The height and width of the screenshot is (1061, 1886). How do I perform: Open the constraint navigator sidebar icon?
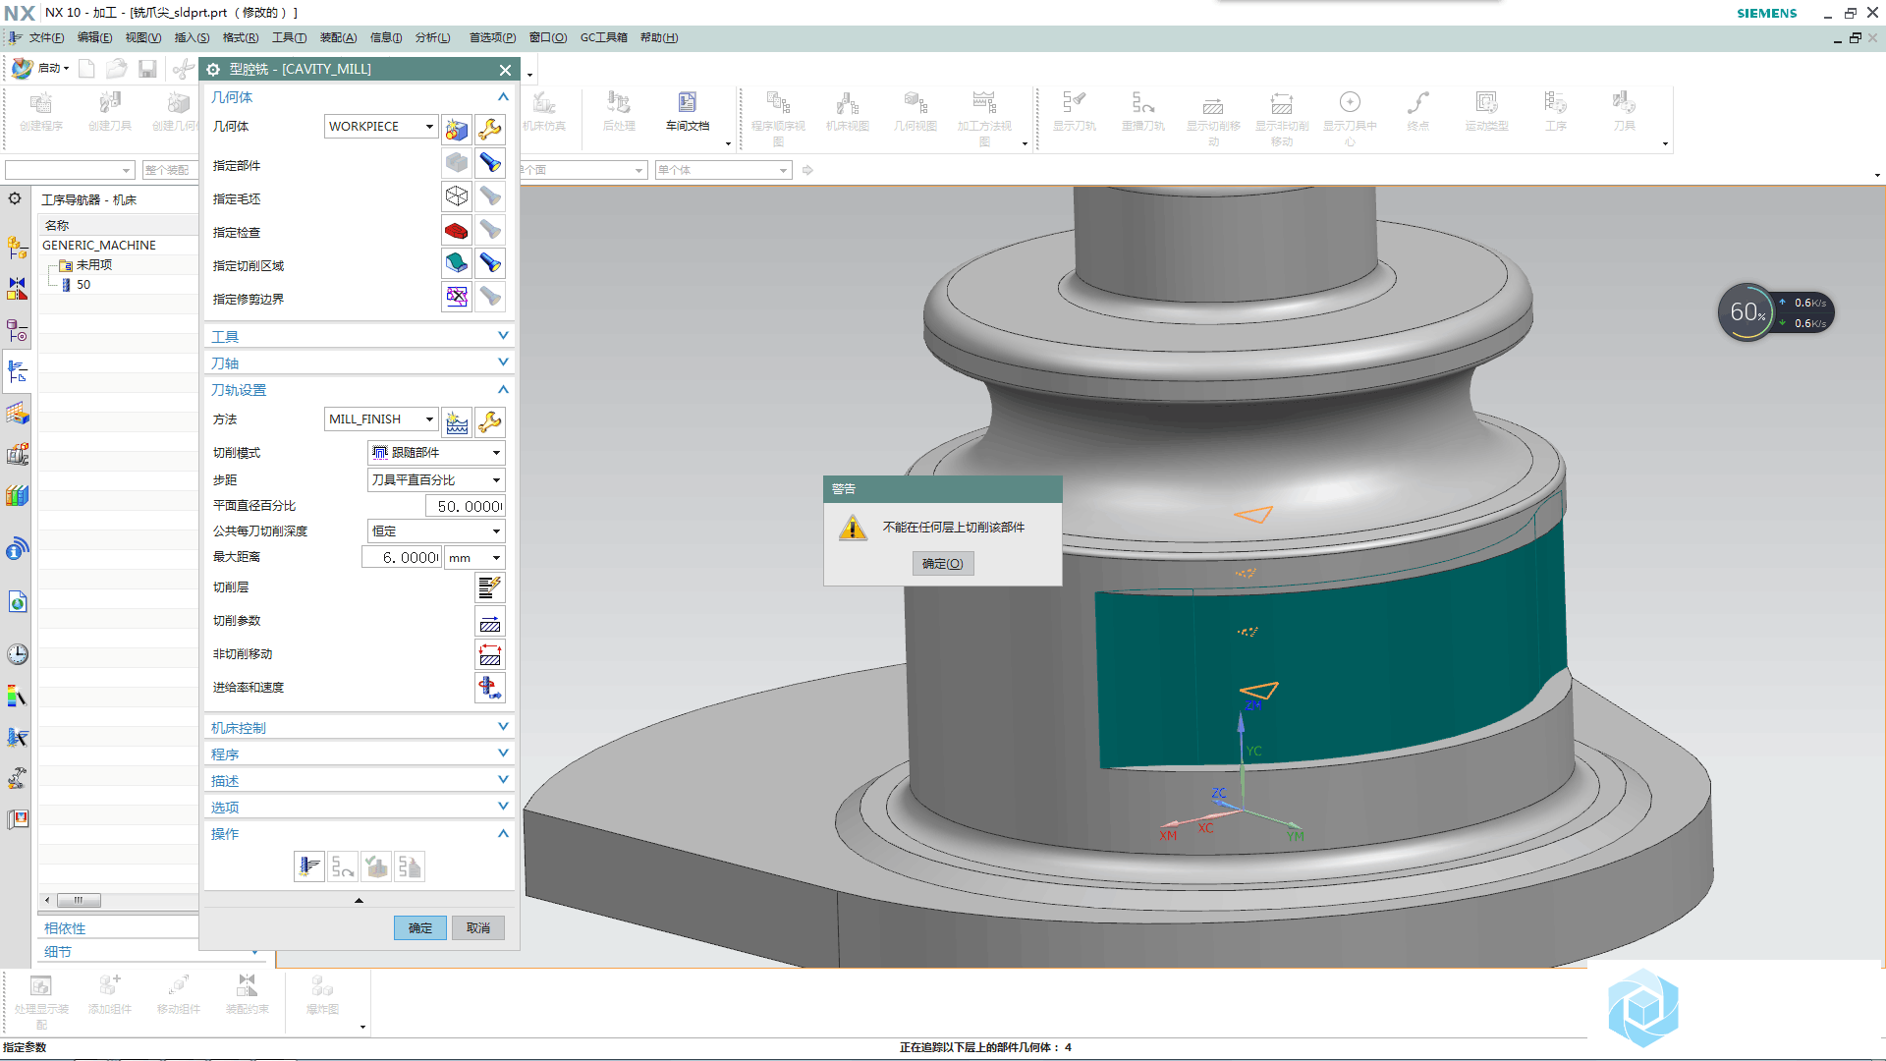pyautogui.click(x=18, y=289)
